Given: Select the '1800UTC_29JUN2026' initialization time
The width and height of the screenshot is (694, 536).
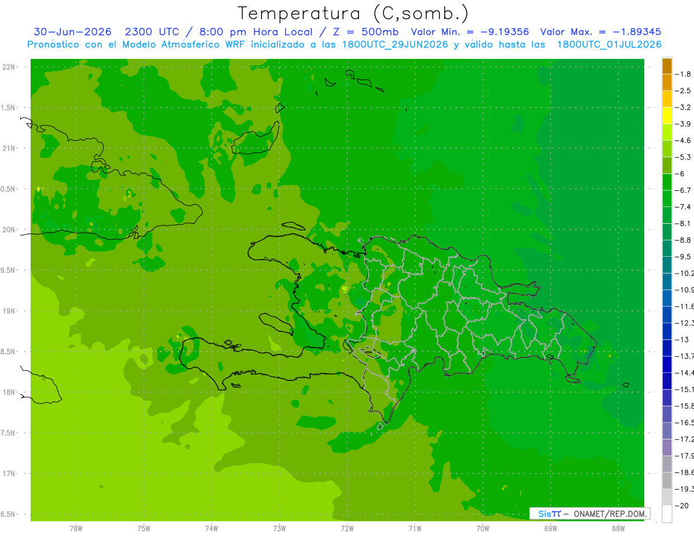Looking at the screenshot, I should pos(395,45).
